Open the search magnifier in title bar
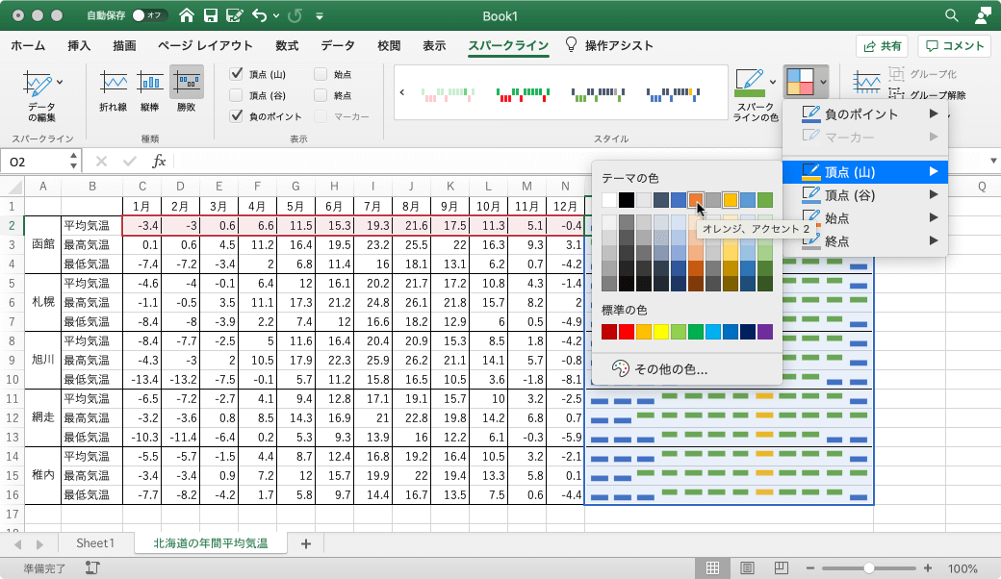Viewport: 1001px width, 579px height. click(x=951, y=16)
